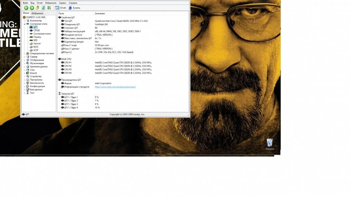Select the ACPI tree item
The image size is (350, 197).
coord(36,50)
